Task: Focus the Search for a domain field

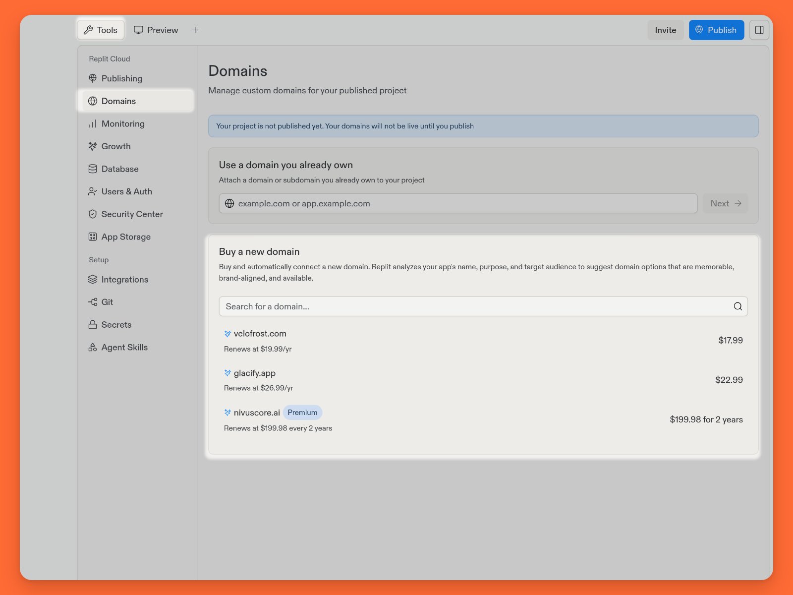Action: 483,306
